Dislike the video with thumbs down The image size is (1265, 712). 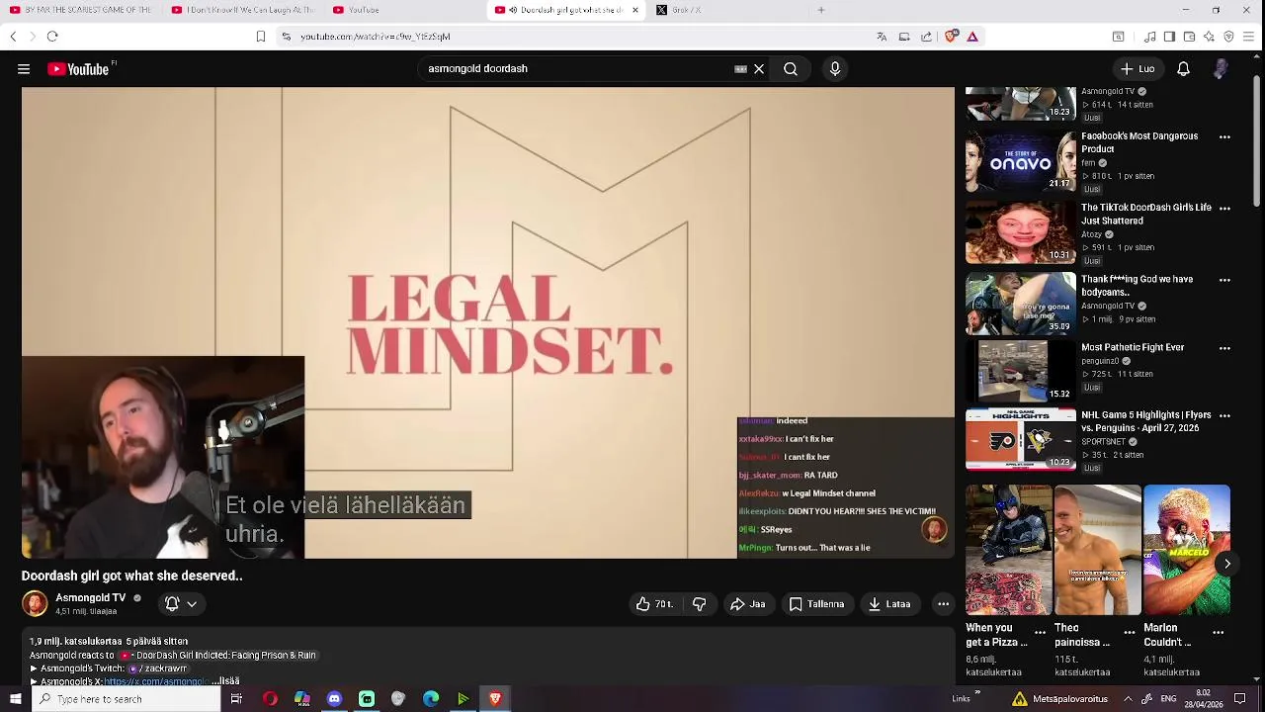coord(699,604)
